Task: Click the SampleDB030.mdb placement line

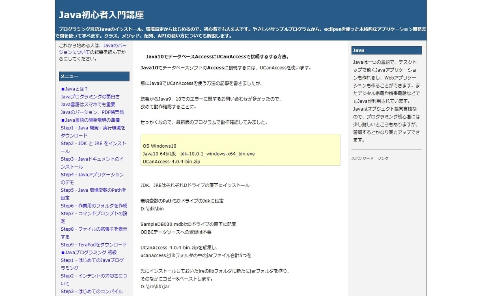Action: coord(188,224)
